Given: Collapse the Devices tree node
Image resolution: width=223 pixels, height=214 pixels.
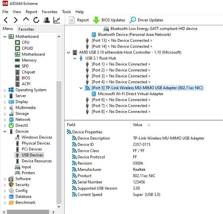Looking at the screenshot, I should [5, 132].
